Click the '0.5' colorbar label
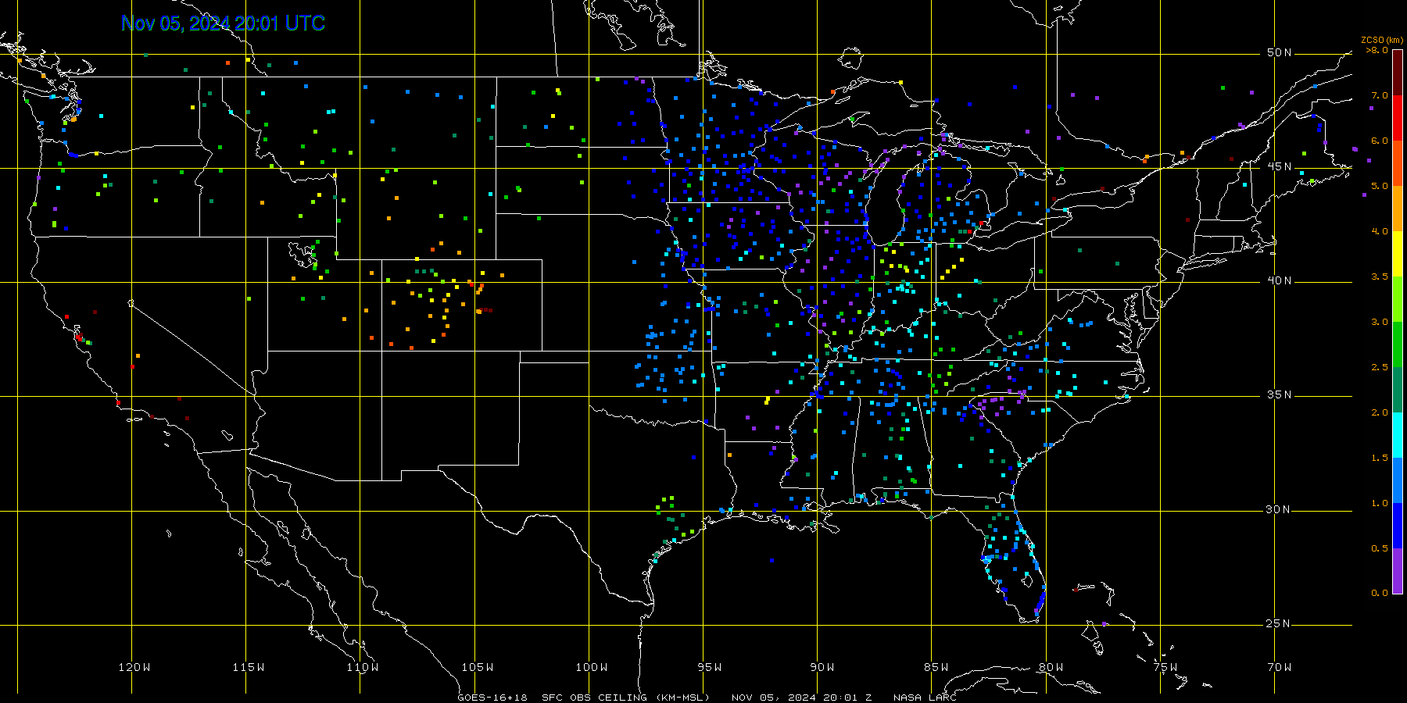The height and width of the screenshot is (703, 1407). tap(1380, 548)
